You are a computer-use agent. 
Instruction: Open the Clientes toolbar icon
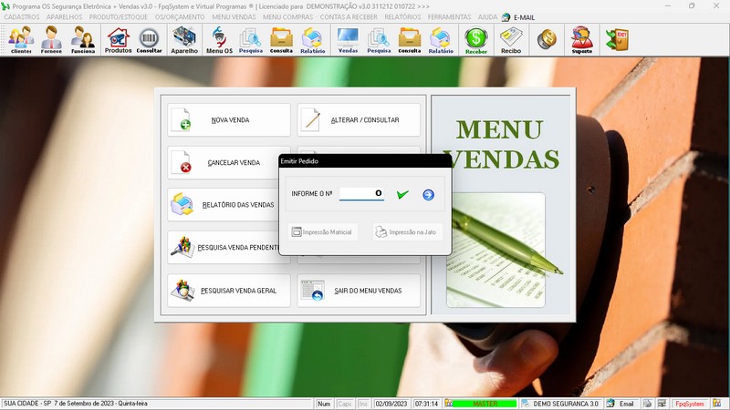(21, 40)
